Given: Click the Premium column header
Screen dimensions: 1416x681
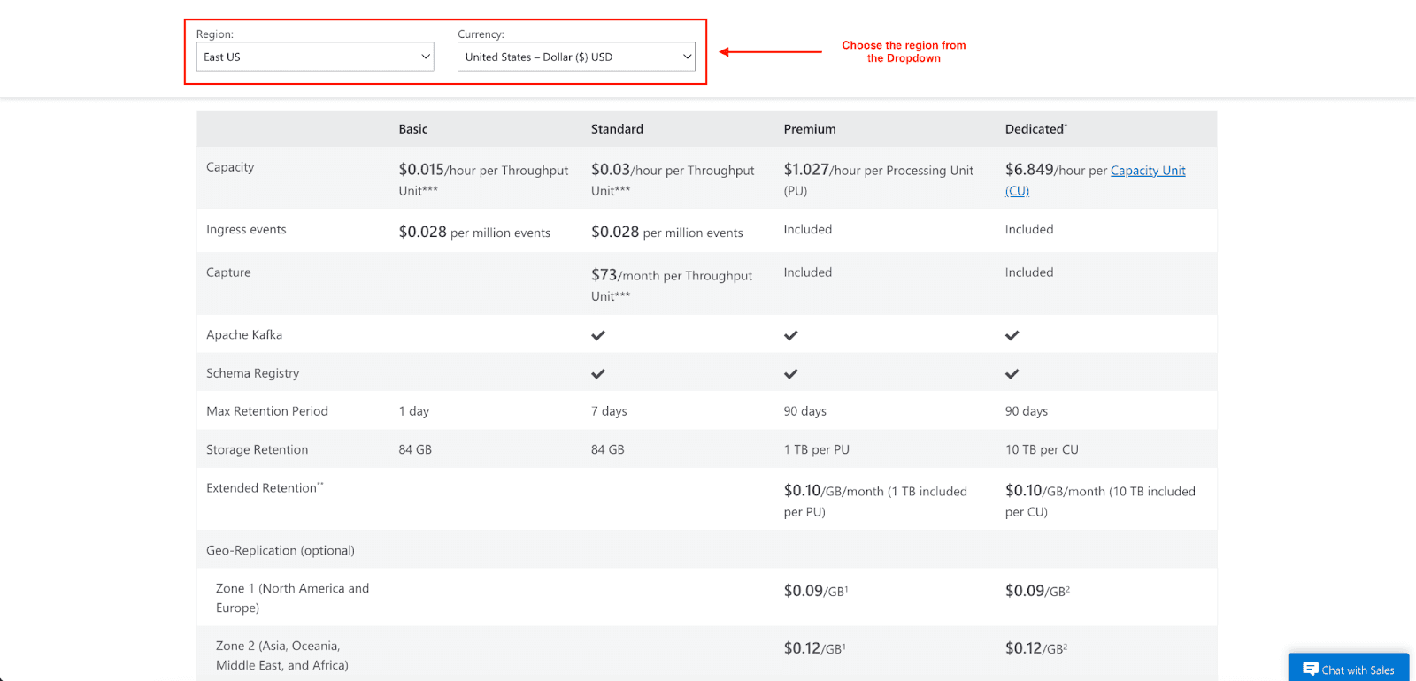Looking at the screenshot, I should point(809,129).
